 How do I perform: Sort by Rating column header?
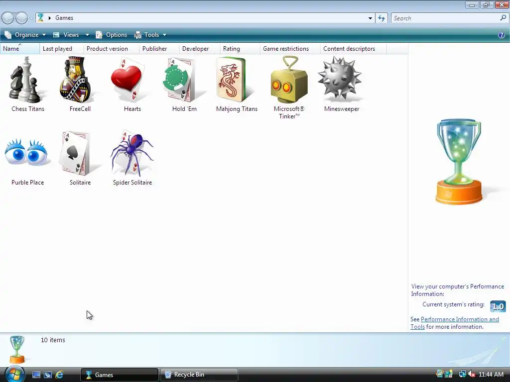(x=240, y=49)
